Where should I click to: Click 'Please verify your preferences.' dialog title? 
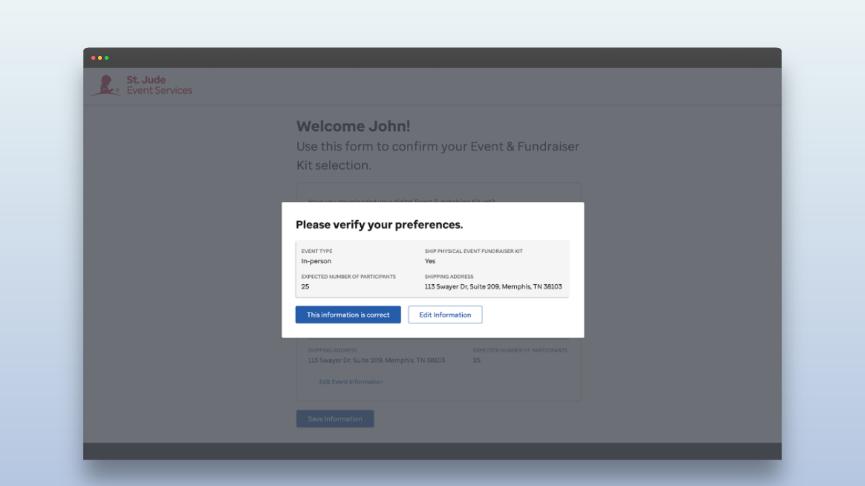379,225
